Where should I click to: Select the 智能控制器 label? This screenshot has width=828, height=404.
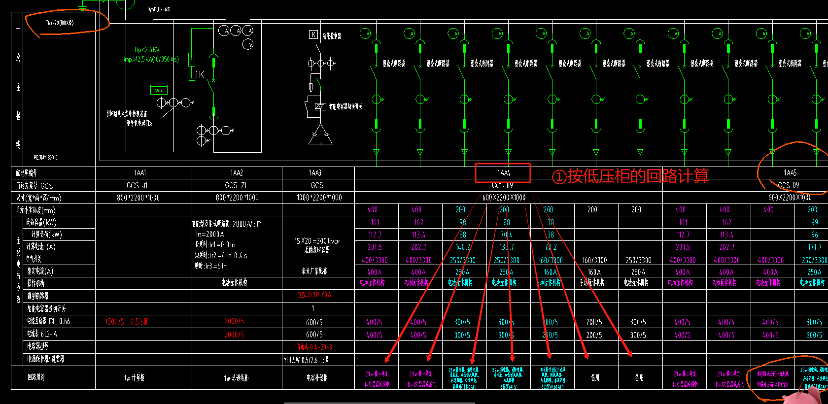click(332, 36)
